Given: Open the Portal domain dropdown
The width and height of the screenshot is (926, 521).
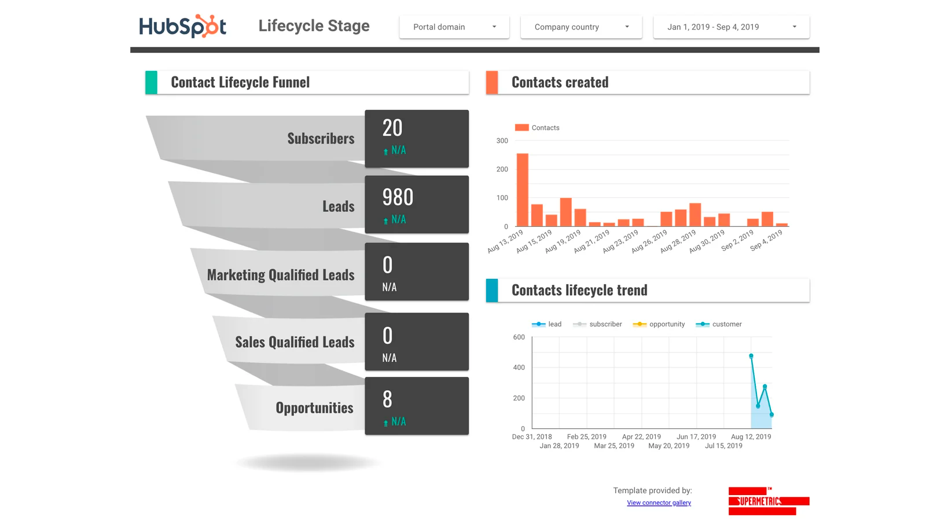Looking at the screenshot, I should (x=454, y=27).
